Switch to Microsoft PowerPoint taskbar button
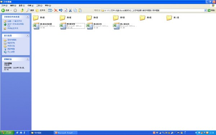 click(66, 133)
